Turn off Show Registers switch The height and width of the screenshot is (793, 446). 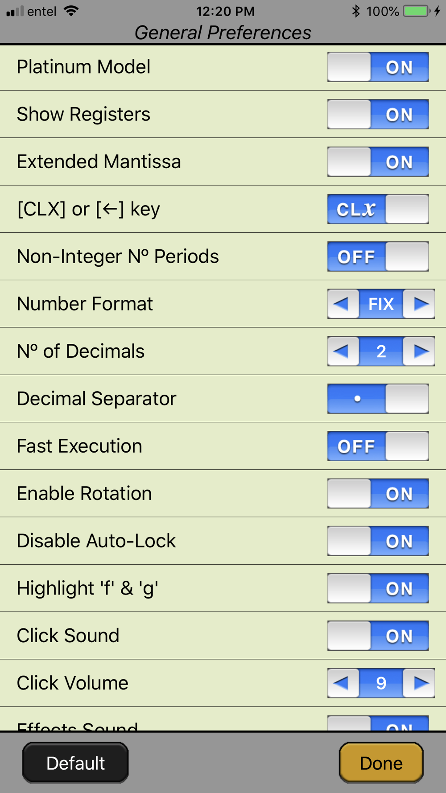(378, 114)
